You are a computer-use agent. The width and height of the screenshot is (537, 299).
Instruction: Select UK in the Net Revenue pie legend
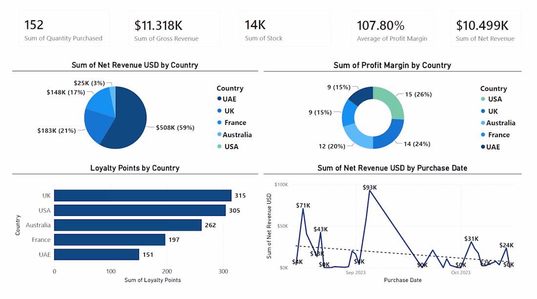point(226,111)
